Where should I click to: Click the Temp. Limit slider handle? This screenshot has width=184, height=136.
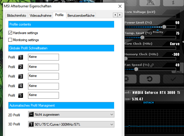142,38
